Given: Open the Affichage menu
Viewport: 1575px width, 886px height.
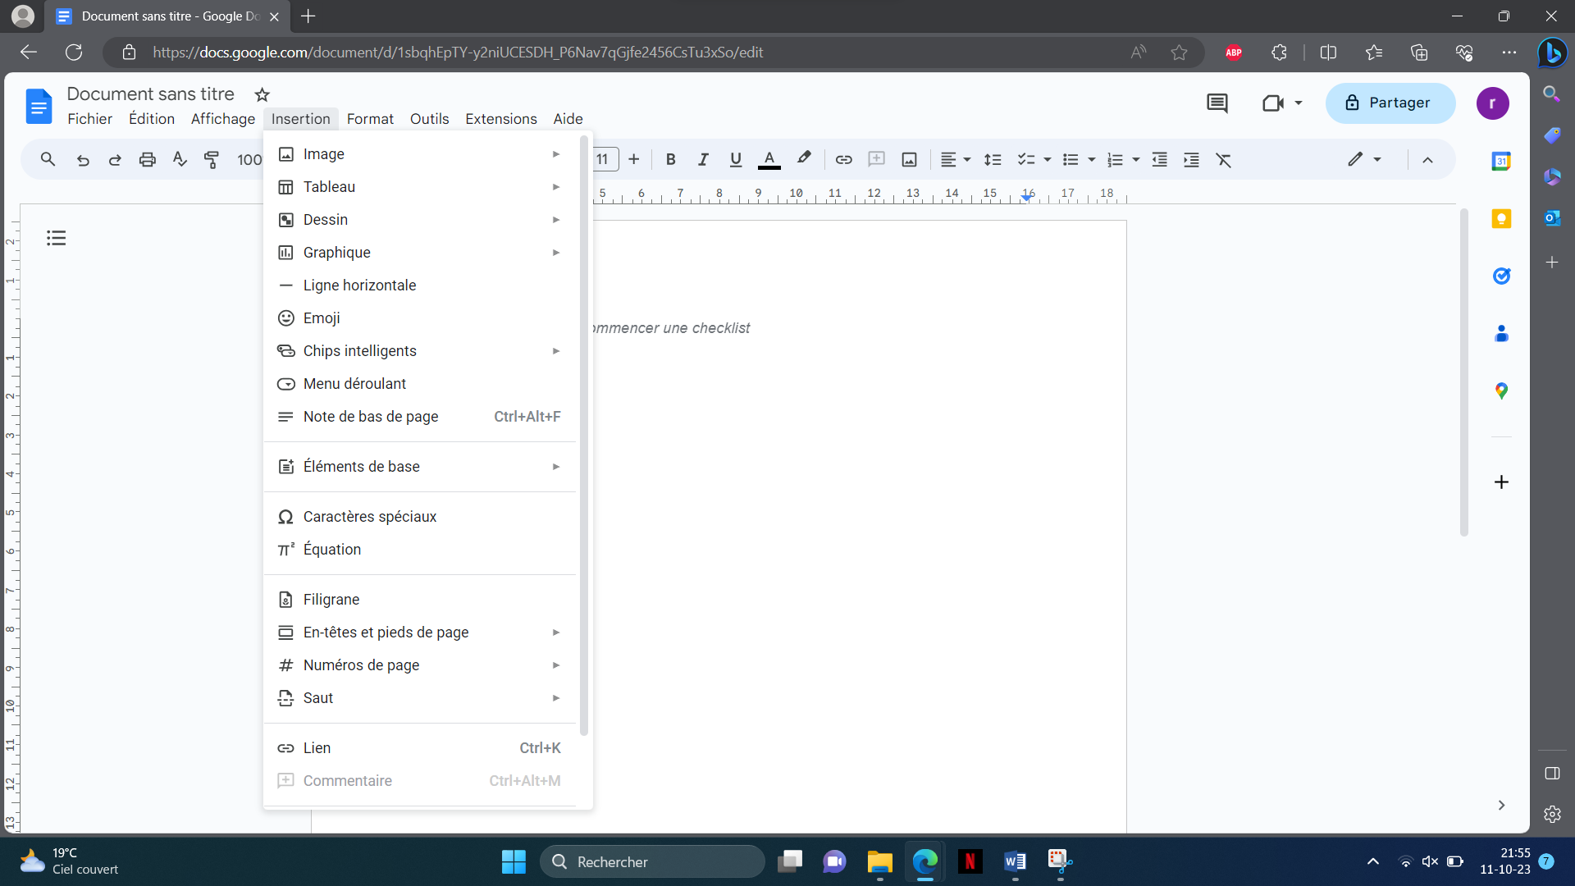Looking at the screenshot, I should click(x=222, y=119).
